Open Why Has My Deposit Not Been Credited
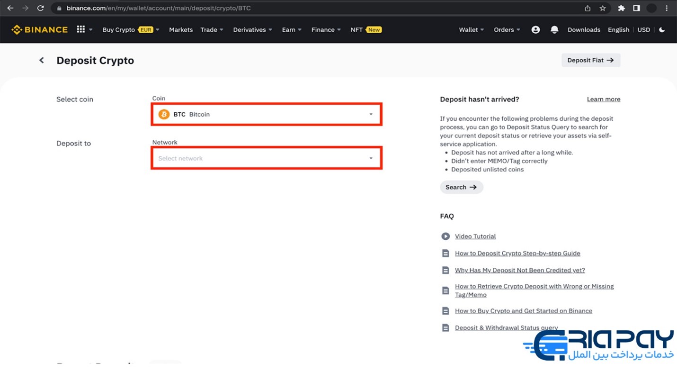Image resolution: width=677 pixels, height=381 pixels. pos(520,270)
